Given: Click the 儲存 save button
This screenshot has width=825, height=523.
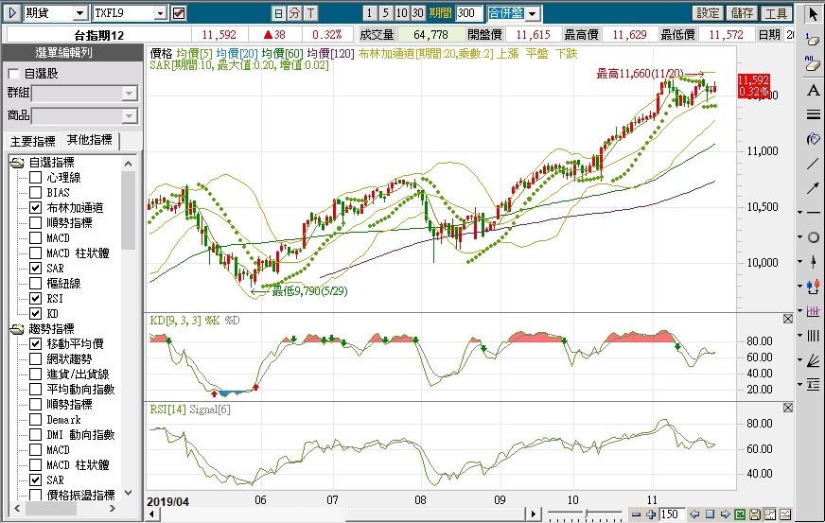Looking at the screenshot, I should point(742,13).
